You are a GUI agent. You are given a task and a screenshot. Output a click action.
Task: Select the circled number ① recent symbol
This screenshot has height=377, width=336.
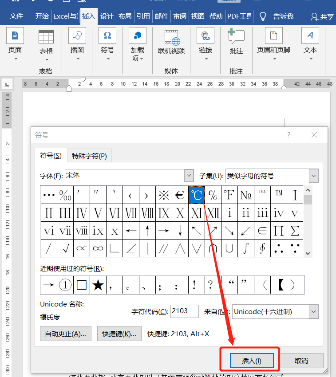65,285
